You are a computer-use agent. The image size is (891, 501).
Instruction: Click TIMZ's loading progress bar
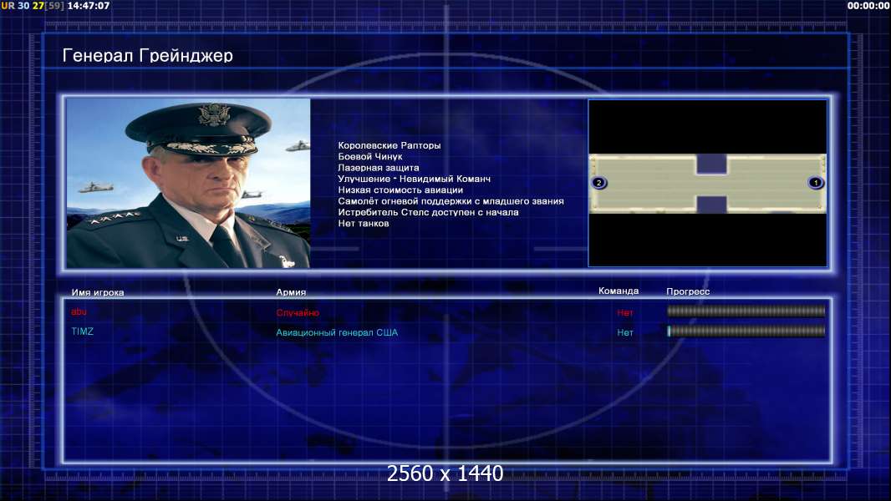point(746,331)
